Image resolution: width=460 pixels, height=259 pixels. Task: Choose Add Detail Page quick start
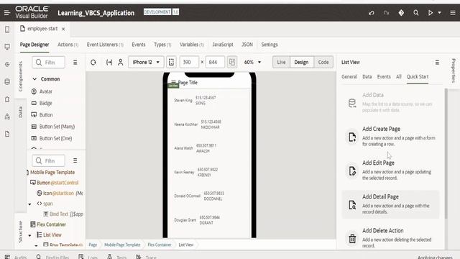(x=390, y=204)
